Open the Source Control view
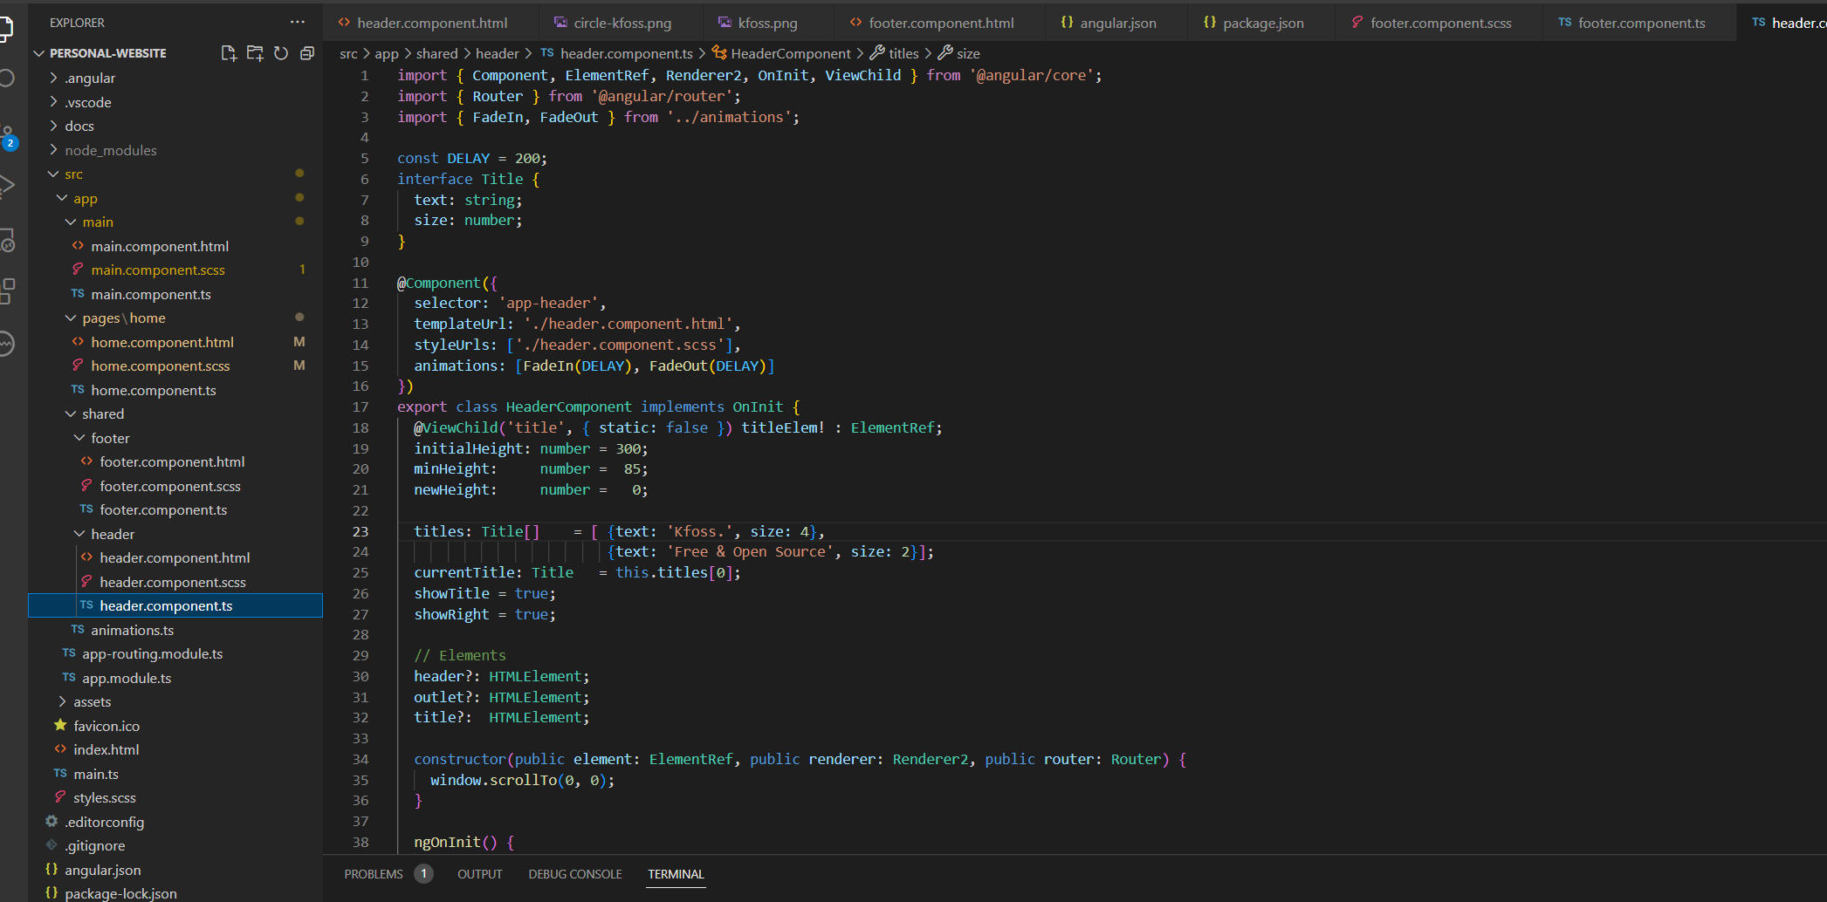The image size is (1827, 902). (x=7, y=136)
